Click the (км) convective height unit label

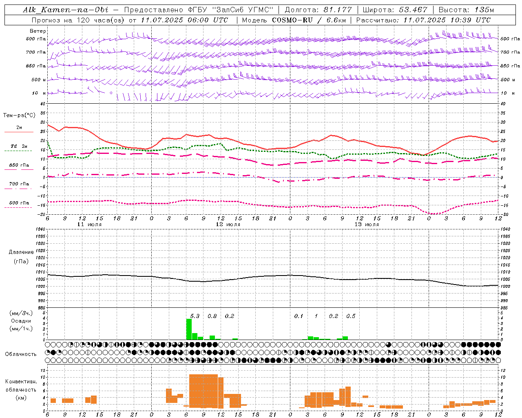click(x=21, y=398)
